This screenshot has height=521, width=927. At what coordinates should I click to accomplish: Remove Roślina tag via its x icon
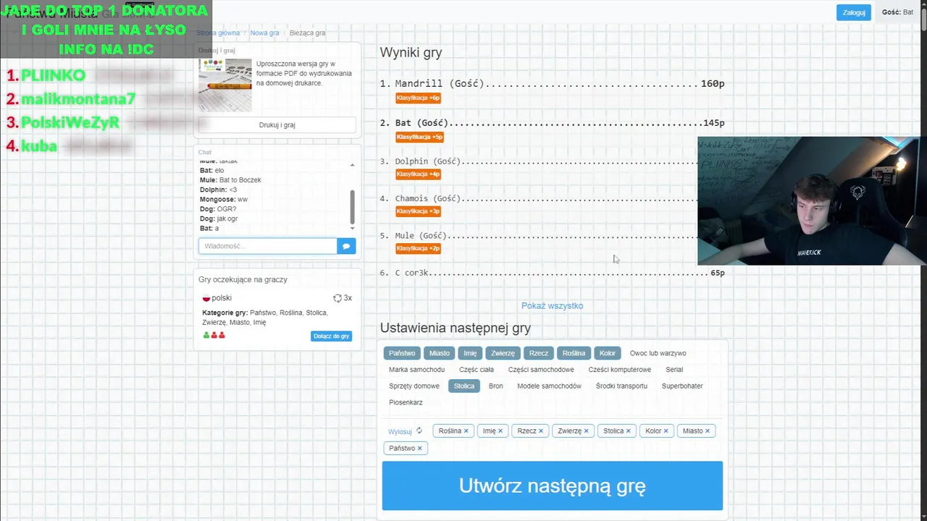(x=466, y=431)
